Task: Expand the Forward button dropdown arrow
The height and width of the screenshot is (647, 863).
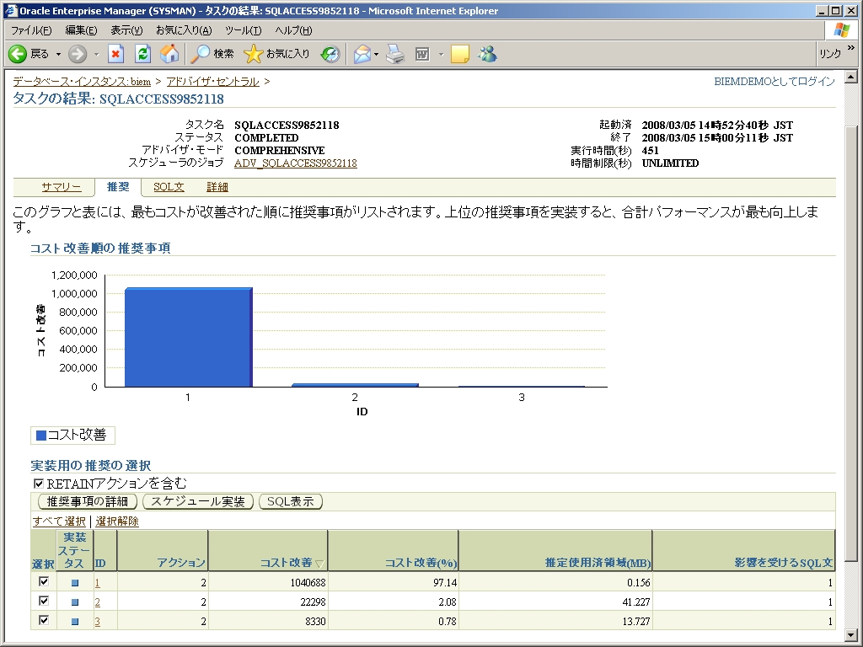Action: (96, 54)
